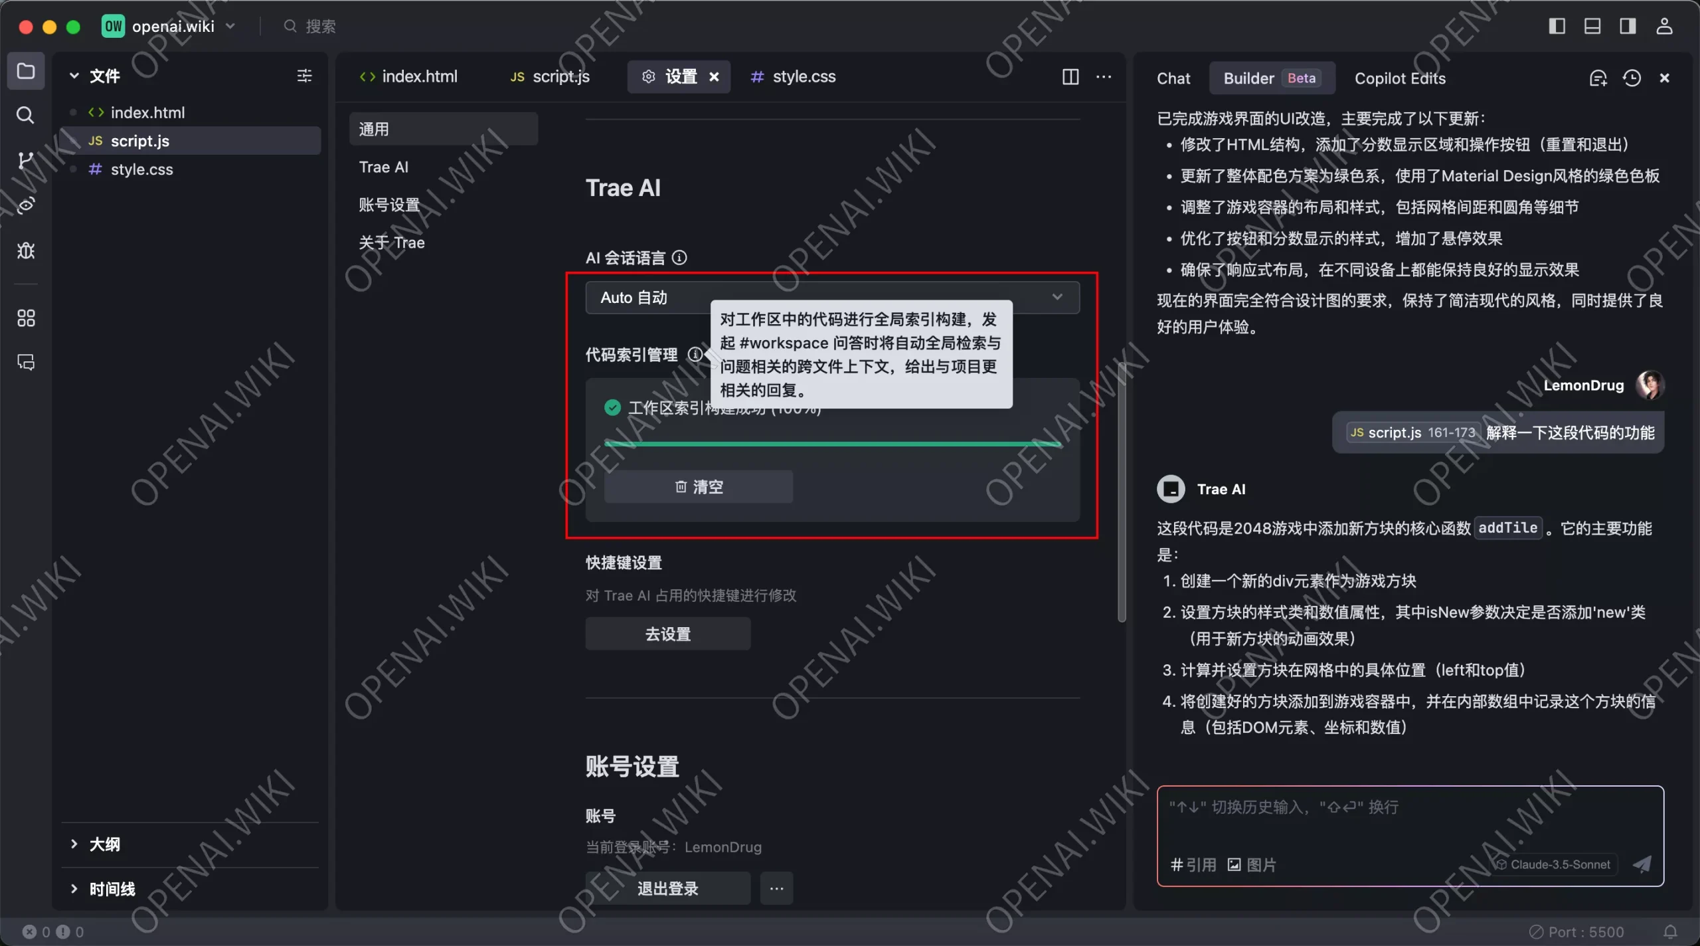
Task: Select 通用 in settings navigation
Action: [x=443, y=129]
